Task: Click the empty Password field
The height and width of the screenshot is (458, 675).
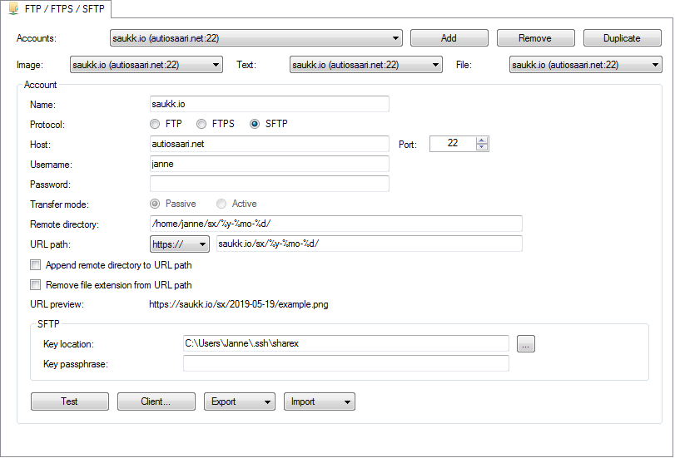Action: 270,184
